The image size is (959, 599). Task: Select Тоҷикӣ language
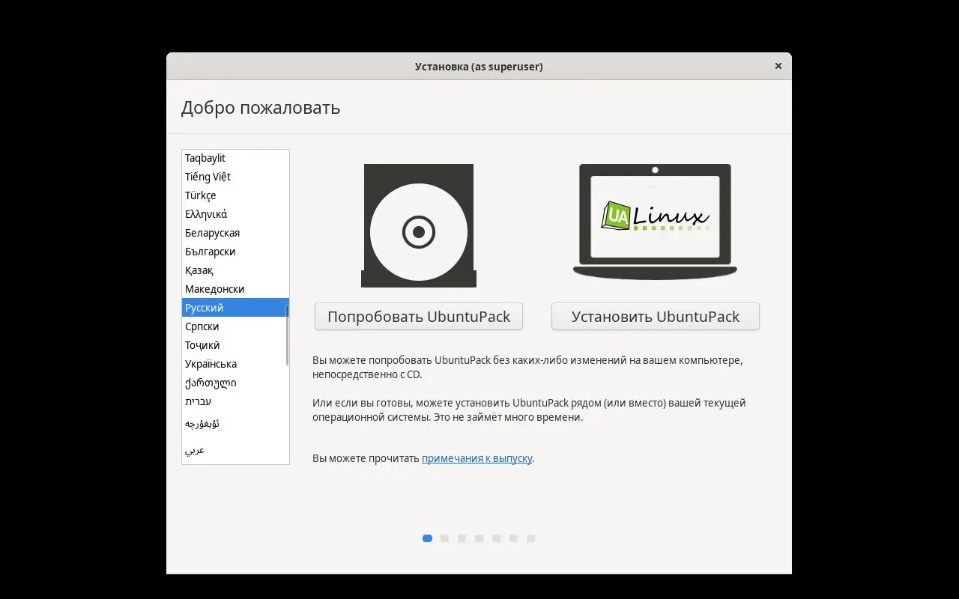coord(235,345)
